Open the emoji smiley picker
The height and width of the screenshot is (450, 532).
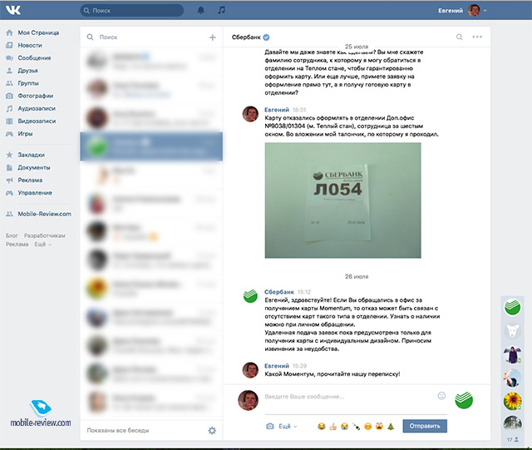click(x=441, y=396)
